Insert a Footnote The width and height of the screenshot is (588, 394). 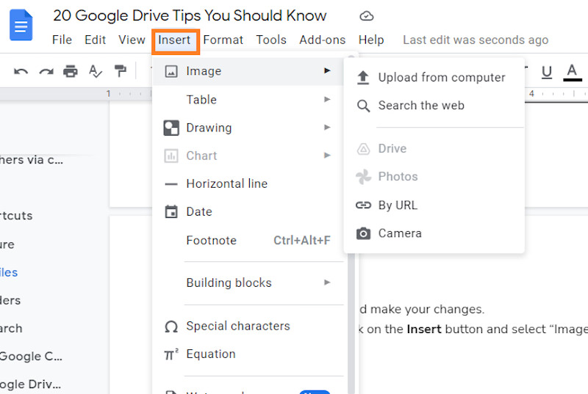(248, 240)
